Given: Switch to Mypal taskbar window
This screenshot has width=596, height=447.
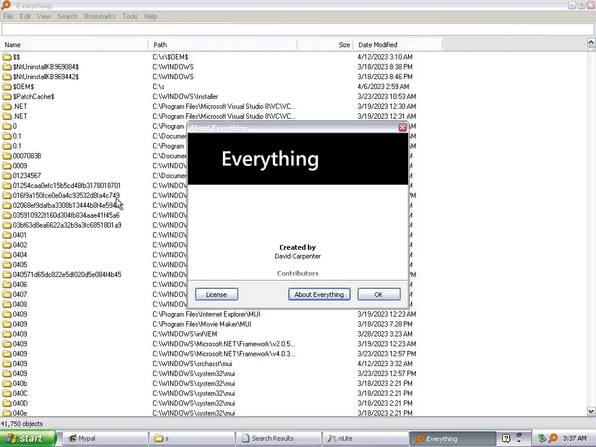Looking at the screenshot, I should click(x=105, y=438).
